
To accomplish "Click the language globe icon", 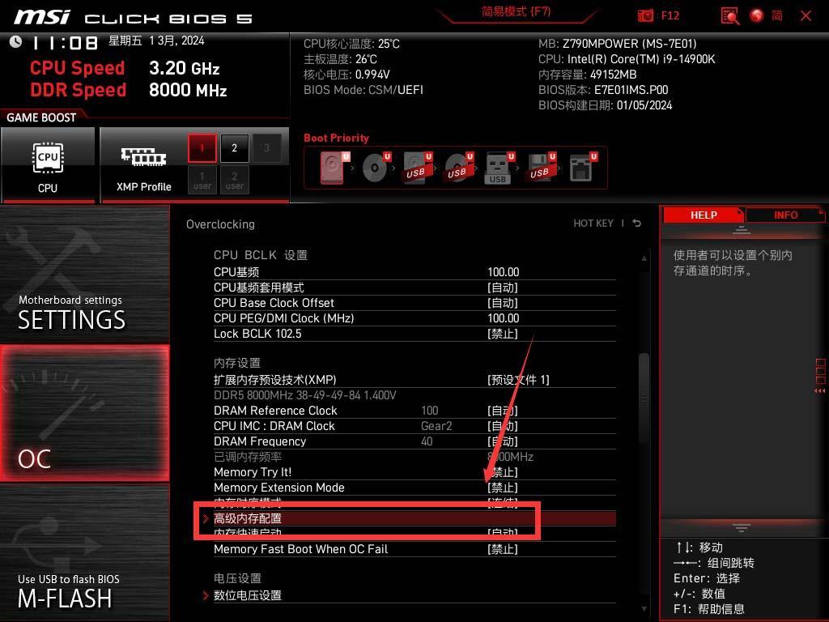I will [x=757, y=15].
